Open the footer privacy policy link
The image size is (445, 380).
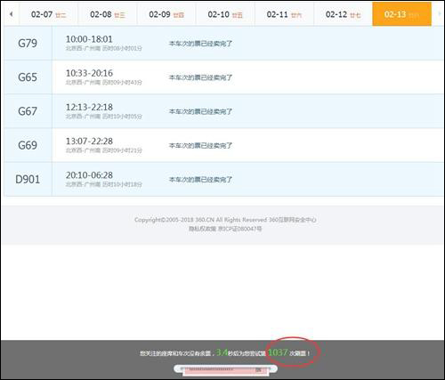click(x=202, y=229)
